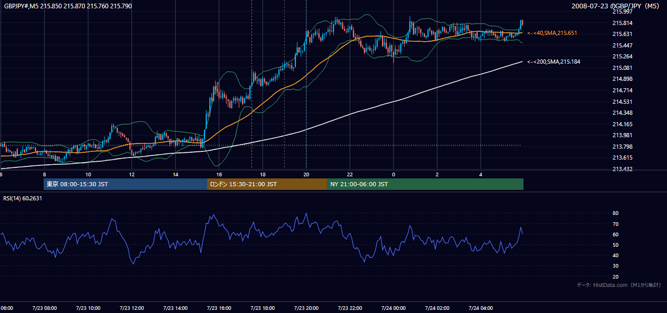Click the 40 SMA label reading 215.651
The height and width of the screenshot is (313, 667).
click(552, 33)
